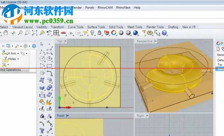The width and height of the screenshot is (224, 136).
Task: Click the puzzle piece Join tool
Action: (x=42, y=102)
